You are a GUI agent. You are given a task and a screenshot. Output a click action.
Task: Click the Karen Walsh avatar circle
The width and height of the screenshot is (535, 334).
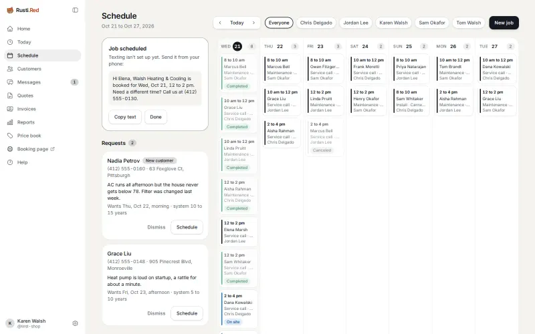[x=10, y=323]
